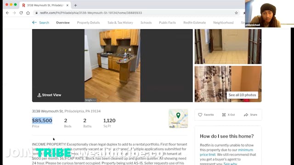Open Sale & Tax History tab
The height and width of the screenshot is (165, 294).
[120, 22]
